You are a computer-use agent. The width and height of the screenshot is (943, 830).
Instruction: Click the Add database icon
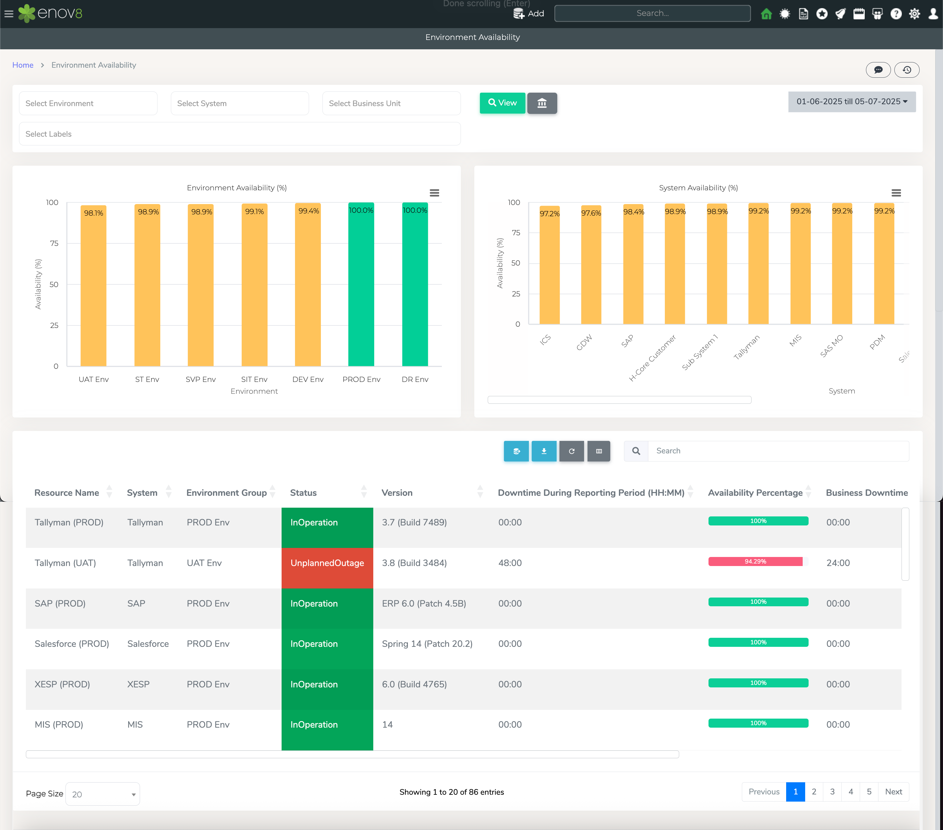click(x=519, y=13)
